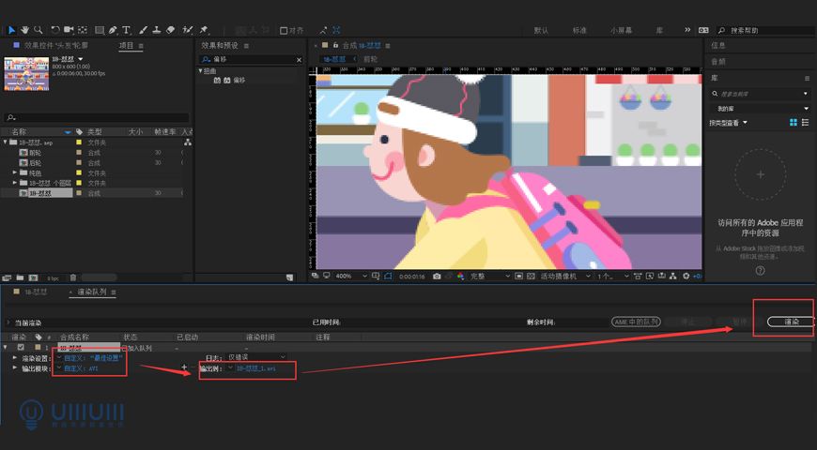The height and width of the screenshot is (450, 817).
Task: Select the Roto Brush tool
Action: point(188,30)
